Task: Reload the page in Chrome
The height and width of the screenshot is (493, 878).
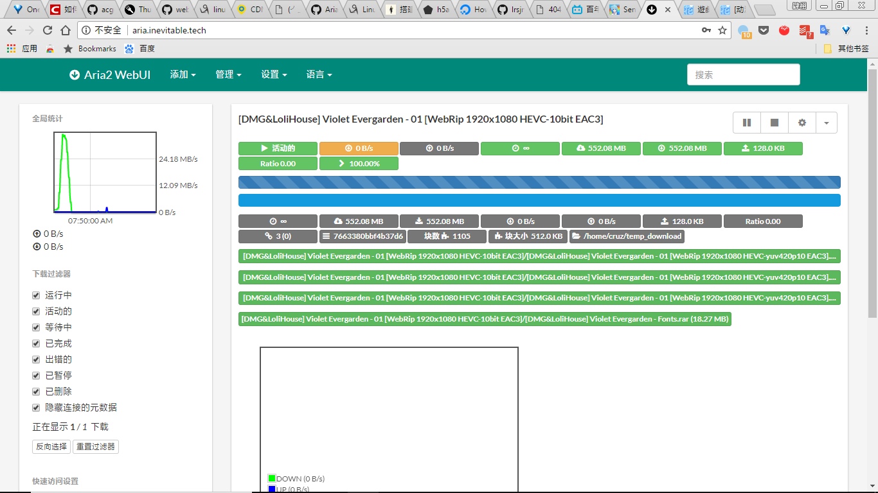Action: [48, 30]
